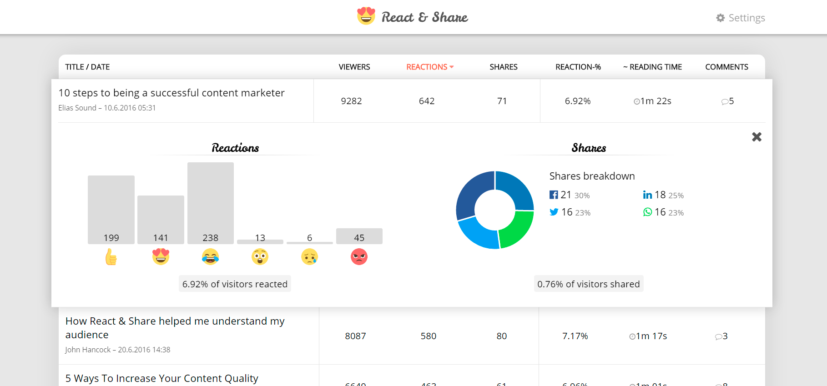The width and height of the screenshot is (827, 386).
Task: Click the React & Share heart-eyes logo icon
Action: (366, 16)
